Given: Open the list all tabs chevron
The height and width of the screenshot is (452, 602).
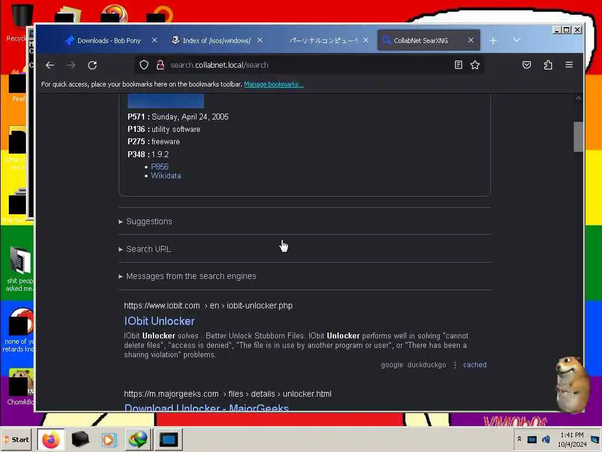Looking at the screenshot, I should pos(517,40).
